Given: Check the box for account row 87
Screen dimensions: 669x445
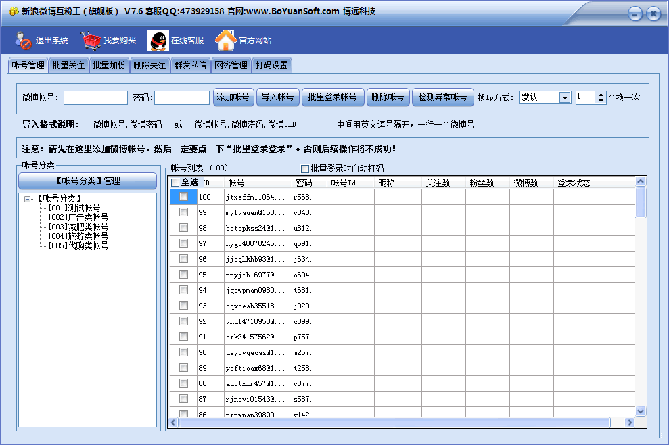Looking at the screenshot, I should 183,399.
